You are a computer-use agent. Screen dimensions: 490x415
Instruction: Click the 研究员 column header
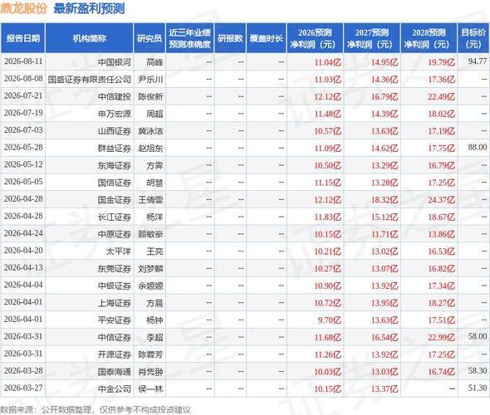149,38
